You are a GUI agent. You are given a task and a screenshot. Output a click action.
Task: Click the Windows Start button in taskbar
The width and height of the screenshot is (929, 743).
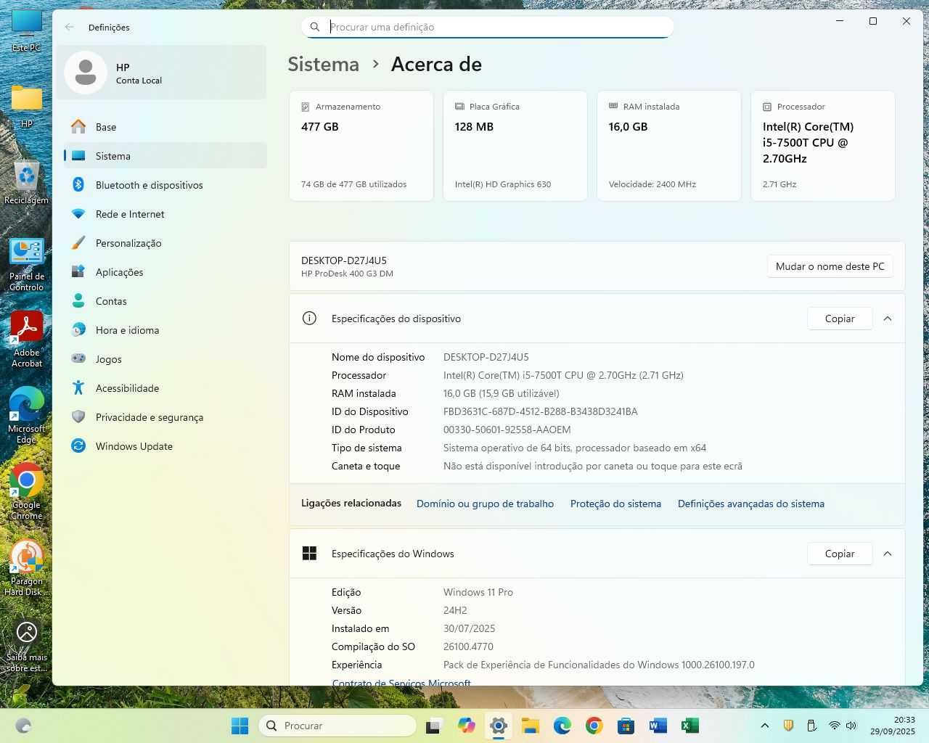click(240, 726)
